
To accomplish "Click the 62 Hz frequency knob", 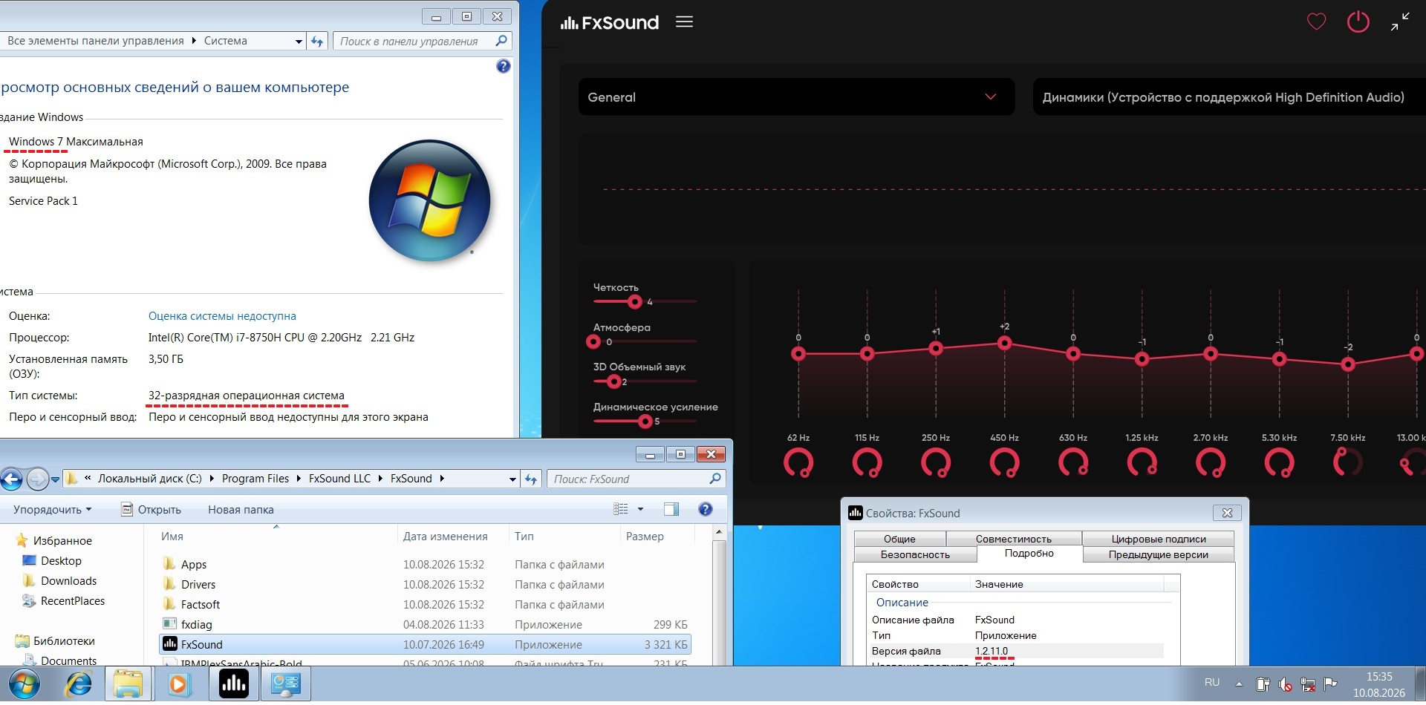I will click(x=798, y=462).
